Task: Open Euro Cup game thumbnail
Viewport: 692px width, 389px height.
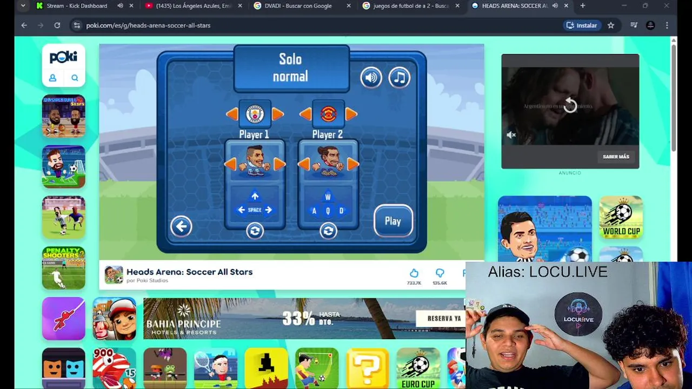Action: click(418, 368)
